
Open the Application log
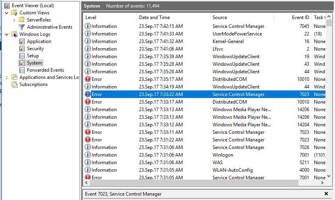tap(39, 41)
